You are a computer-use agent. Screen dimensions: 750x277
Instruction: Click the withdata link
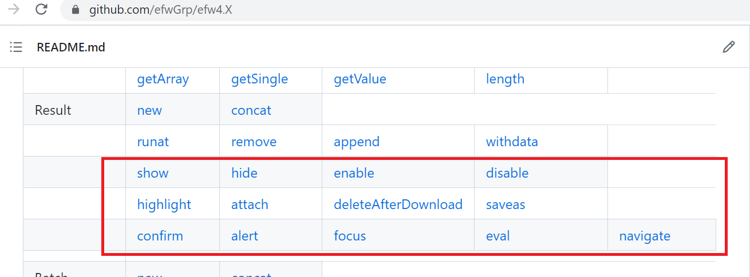tap(512, 142)
